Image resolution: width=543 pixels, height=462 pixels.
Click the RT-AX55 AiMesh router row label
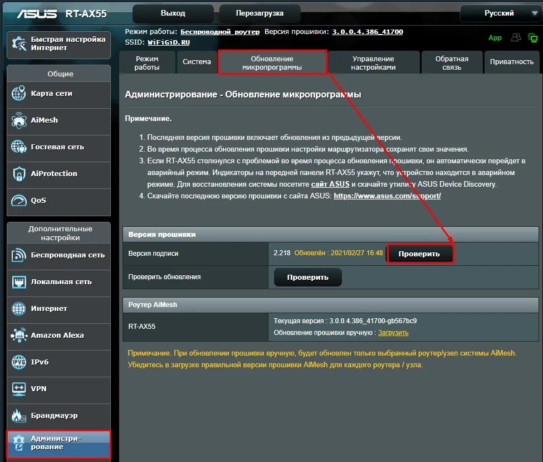point(142,327)
